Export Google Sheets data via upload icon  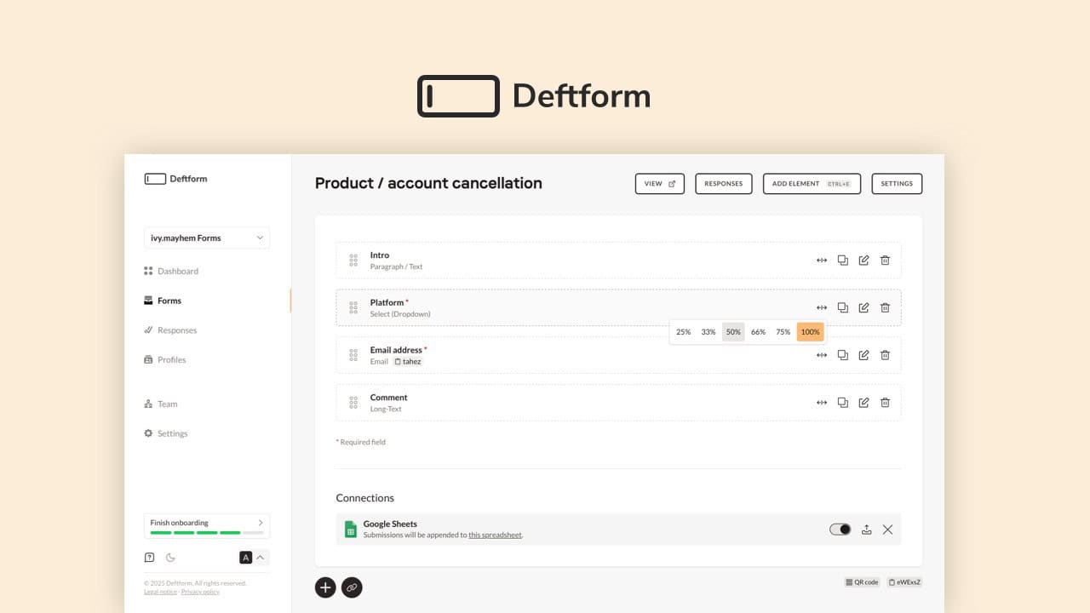click(866, 529)
